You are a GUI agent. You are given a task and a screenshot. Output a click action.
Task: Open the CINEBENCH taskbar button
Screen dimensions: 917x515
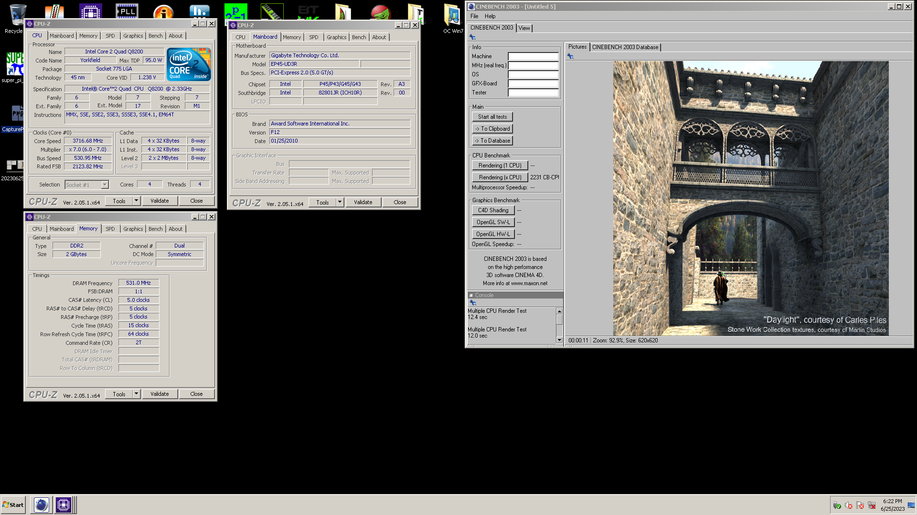click(x=42, y=505)
